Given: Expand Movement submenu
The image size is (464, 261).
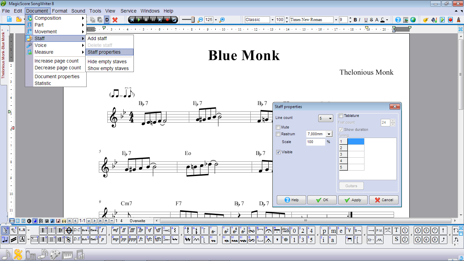Looking at the screenshot, I should pos(56,32).
